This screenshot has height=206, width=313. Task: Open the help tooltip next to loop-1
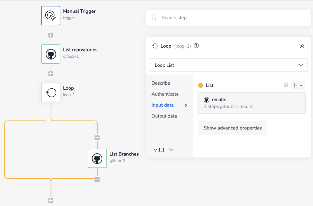(196, 46)
